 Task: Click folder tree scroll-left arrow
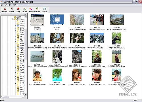point(2,97)
